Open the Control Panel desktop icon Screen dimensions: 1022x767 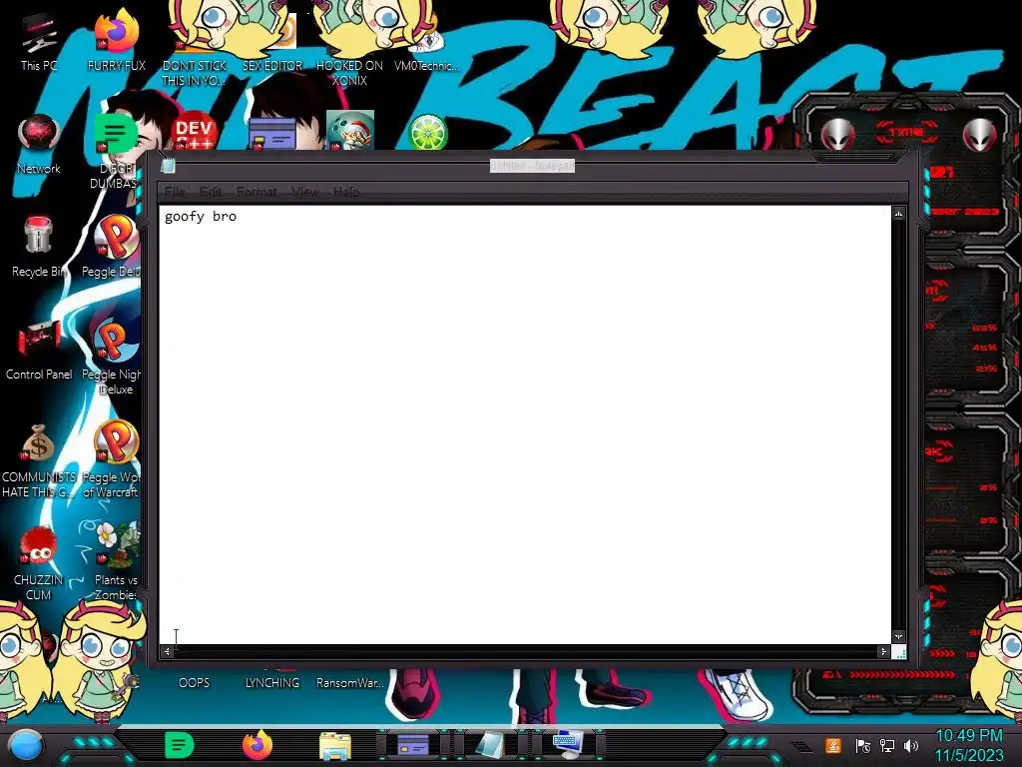point(39,351)
